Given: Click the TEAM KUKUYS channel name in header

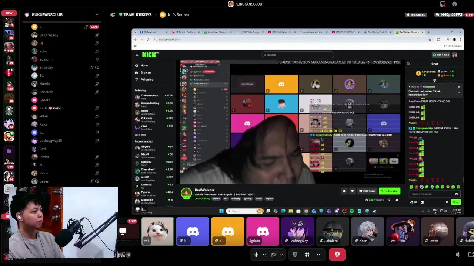Looking at the screenshot, I should 137,15.
